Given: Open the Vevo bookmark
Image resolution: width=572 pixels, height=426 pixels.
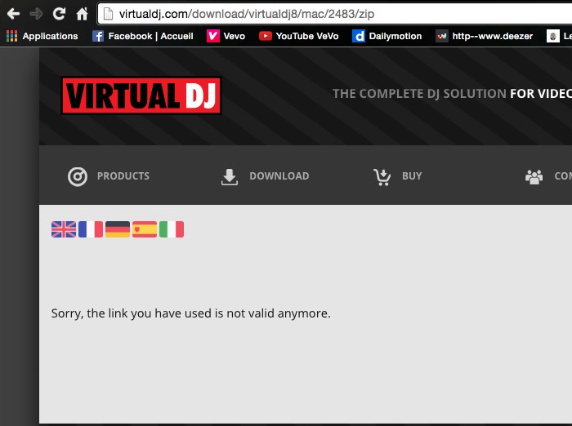Looking at the screenshot, I should click(x=226, y=36).
